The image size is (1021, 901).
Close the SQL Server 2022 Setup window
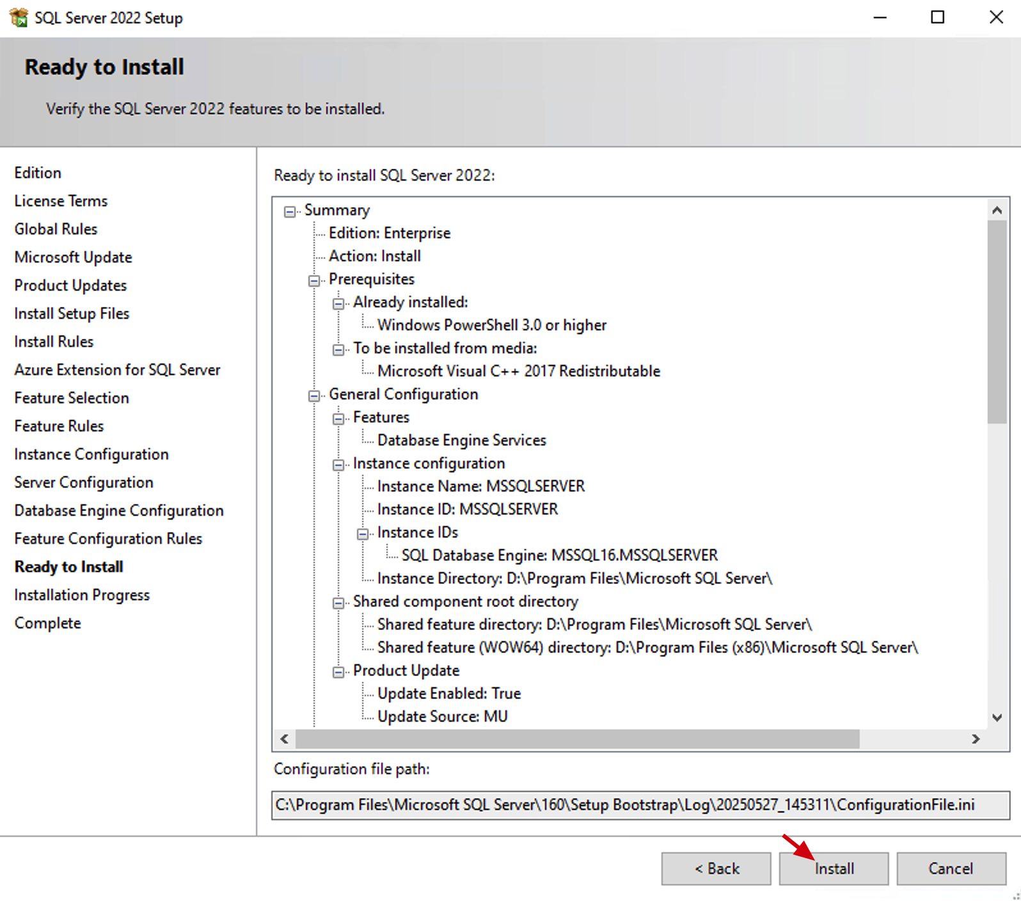(995, 17)
